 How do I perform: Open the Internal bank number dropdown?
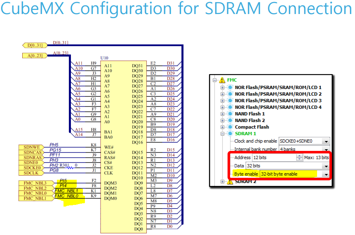[x=326, y=149]
